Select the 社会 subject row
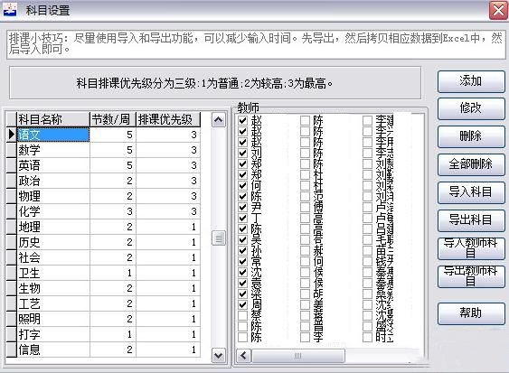Image resolution: width=509 pixels, height=373 pixels. 108,257
